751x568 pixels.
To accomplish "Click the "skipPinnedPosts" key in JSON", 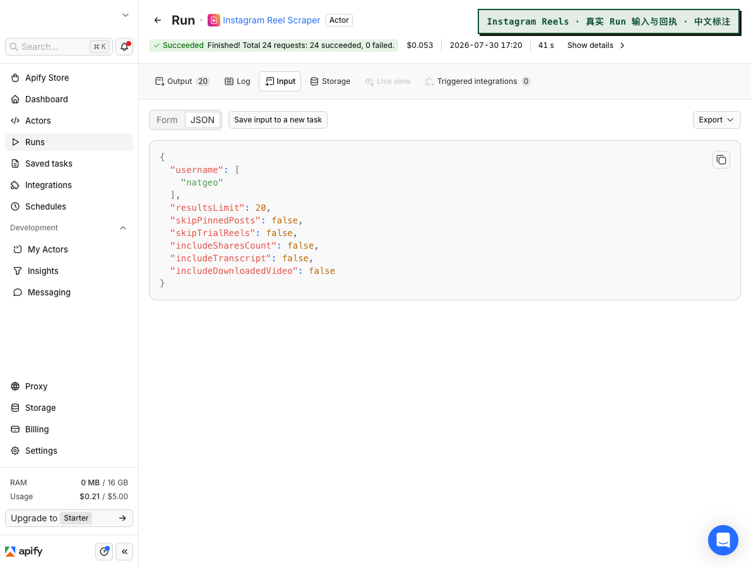I will tap(216, 220).
